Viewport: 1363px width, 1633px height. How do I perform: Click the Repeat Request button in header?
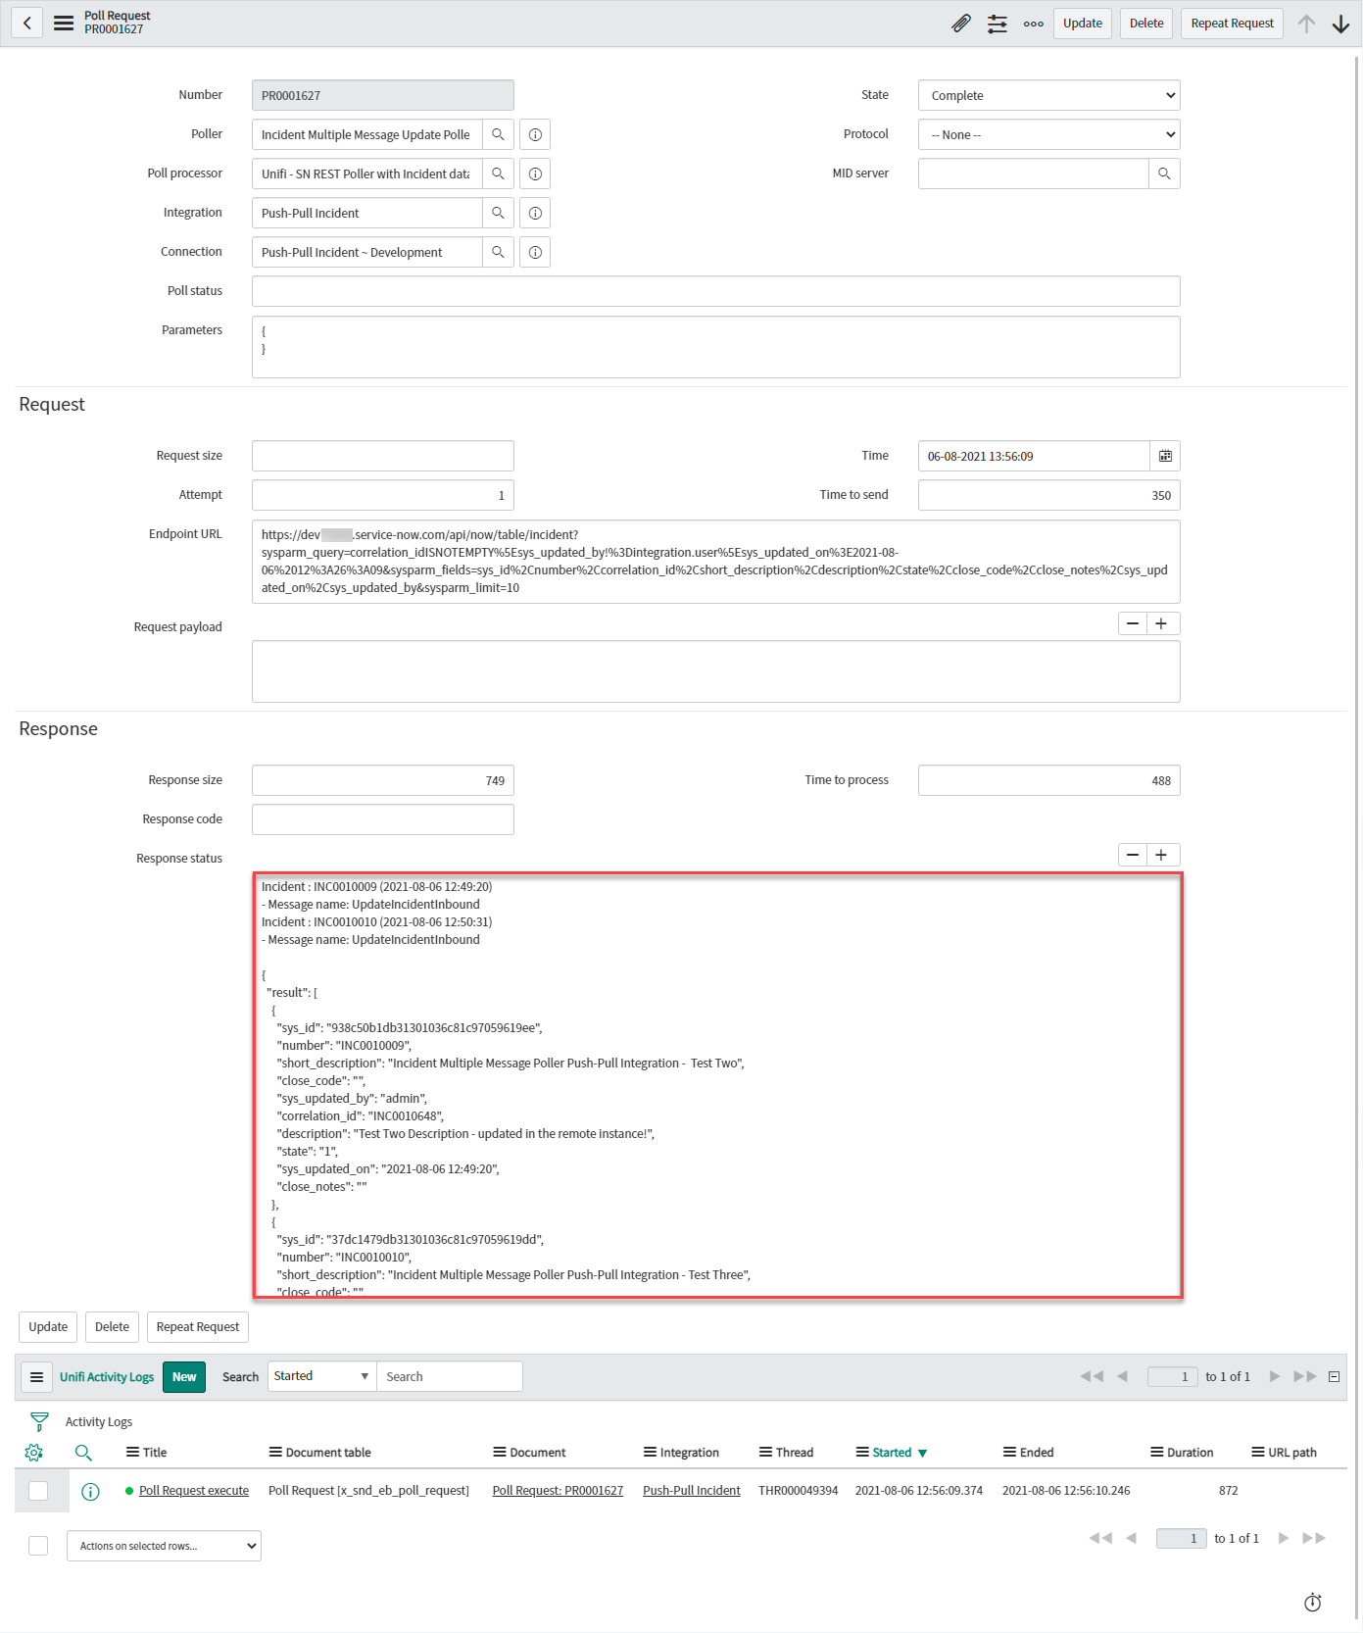[1232, 24]
